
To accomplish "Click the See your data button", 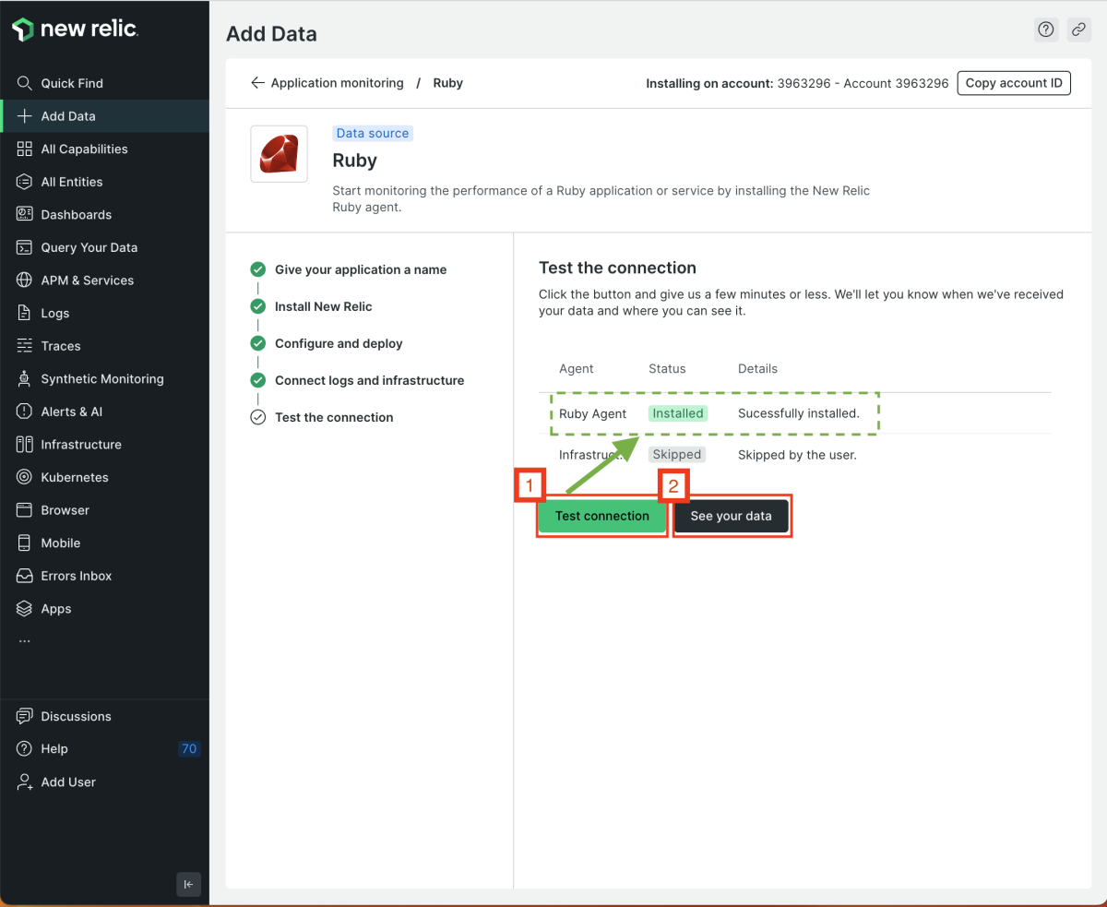I will pos(731,517).
